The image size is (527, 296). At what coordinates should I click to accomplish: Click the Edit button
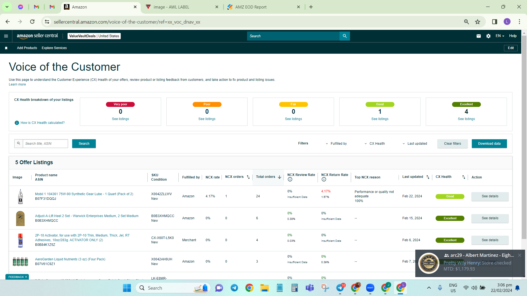(x=511, y=48)
